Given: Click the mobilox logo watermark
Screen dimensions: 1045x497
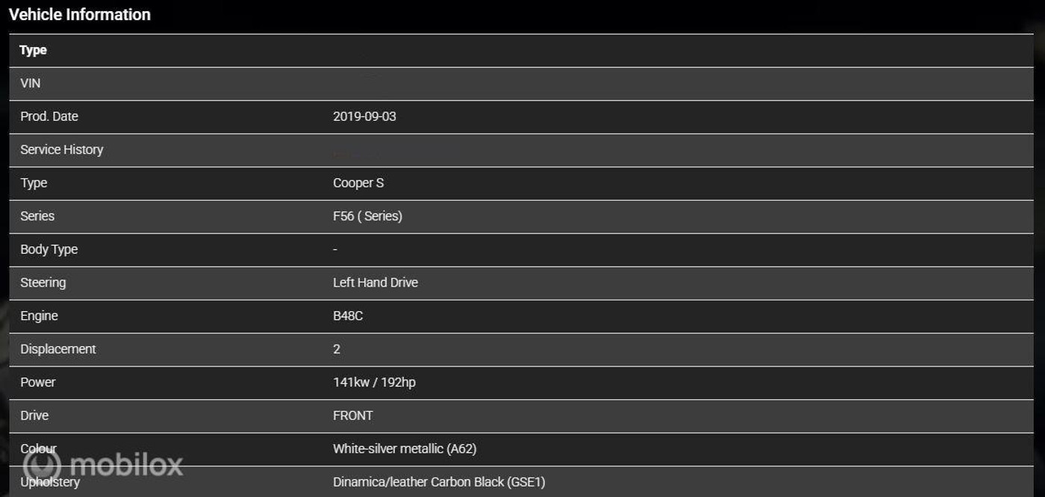Looking at the screenshot, I should (102, 465).
